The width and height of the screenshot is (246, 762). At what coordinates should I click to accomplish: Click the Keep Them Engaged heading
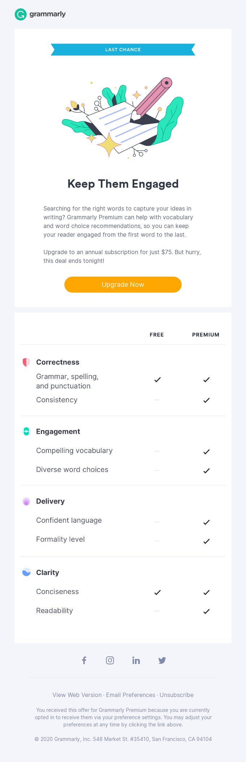coord(123,184)
